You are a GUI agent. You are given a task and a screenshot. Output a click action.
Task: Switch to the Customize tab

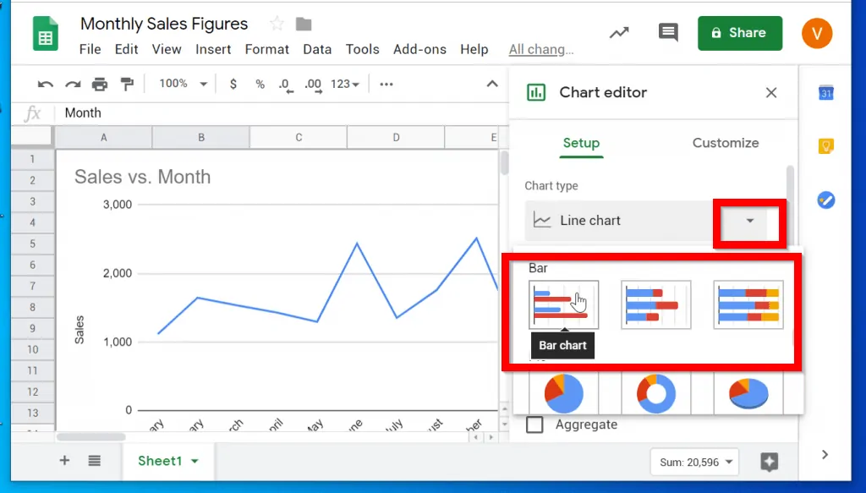725,143
